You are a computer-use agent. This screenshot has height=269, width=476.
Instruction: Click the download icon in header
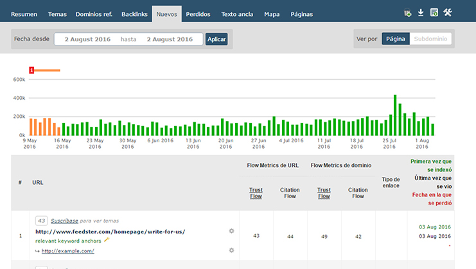pos(421,13)
